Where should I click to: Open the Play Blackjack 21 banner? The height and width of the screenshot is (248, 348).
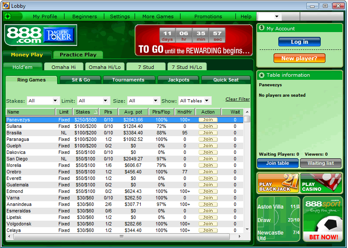tap(278, 183)
